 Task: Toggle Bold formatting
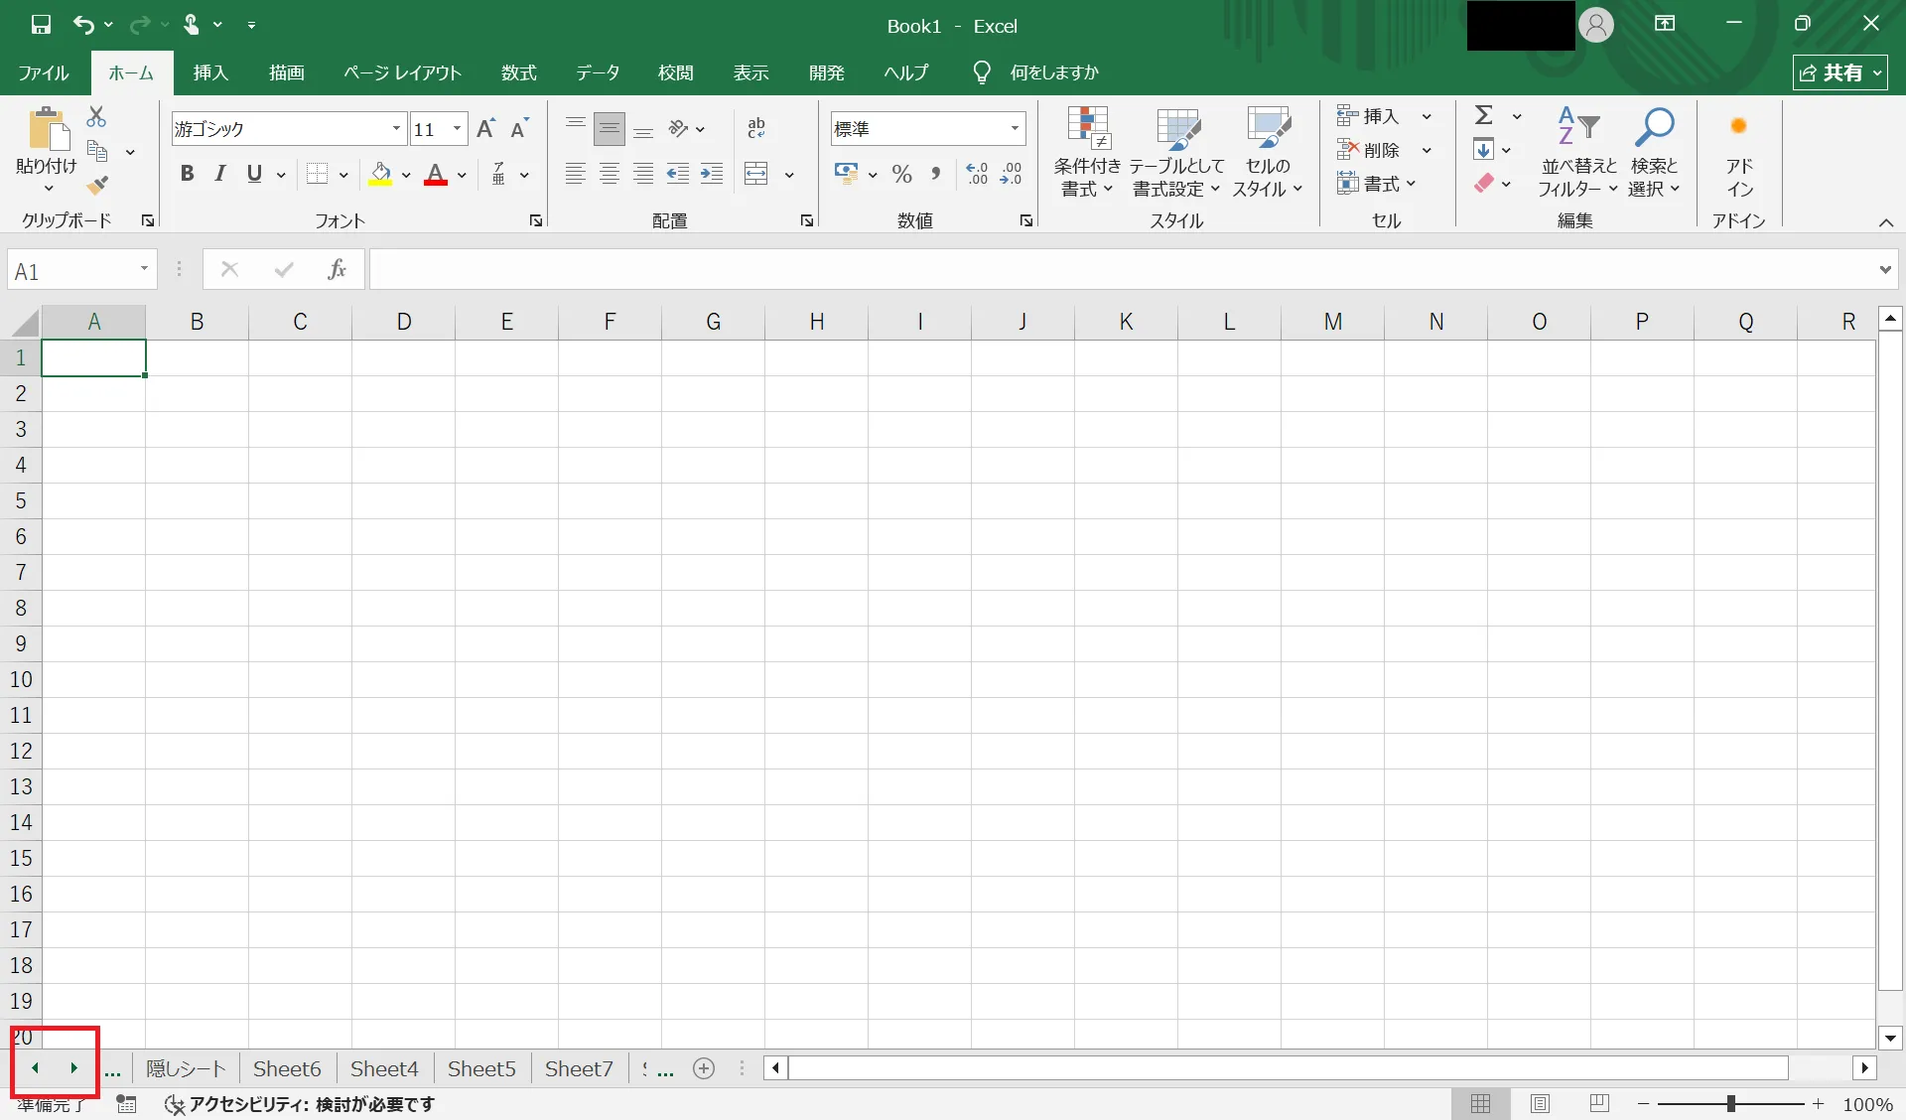coord(187,175)
